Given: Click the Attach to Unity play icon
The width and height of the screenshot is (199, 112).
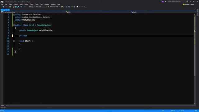Looking at the screenshot, I should coord(49,7).
